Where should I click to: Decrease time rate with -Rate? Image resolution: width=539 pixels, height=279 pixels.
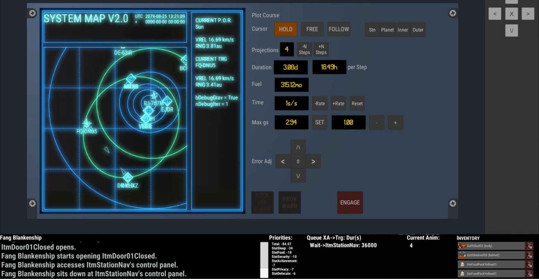pyautogui.click(x=320, y=103)
